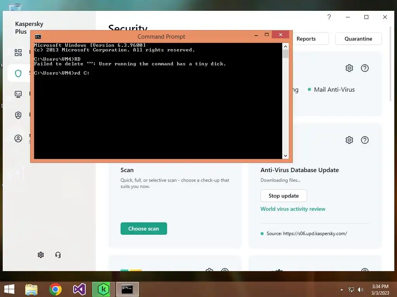
Task: Switch to Command Prompt taskbar icon
Action: [127, 289]
